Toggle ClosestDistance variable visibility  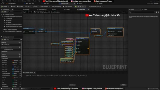point(20,75)
